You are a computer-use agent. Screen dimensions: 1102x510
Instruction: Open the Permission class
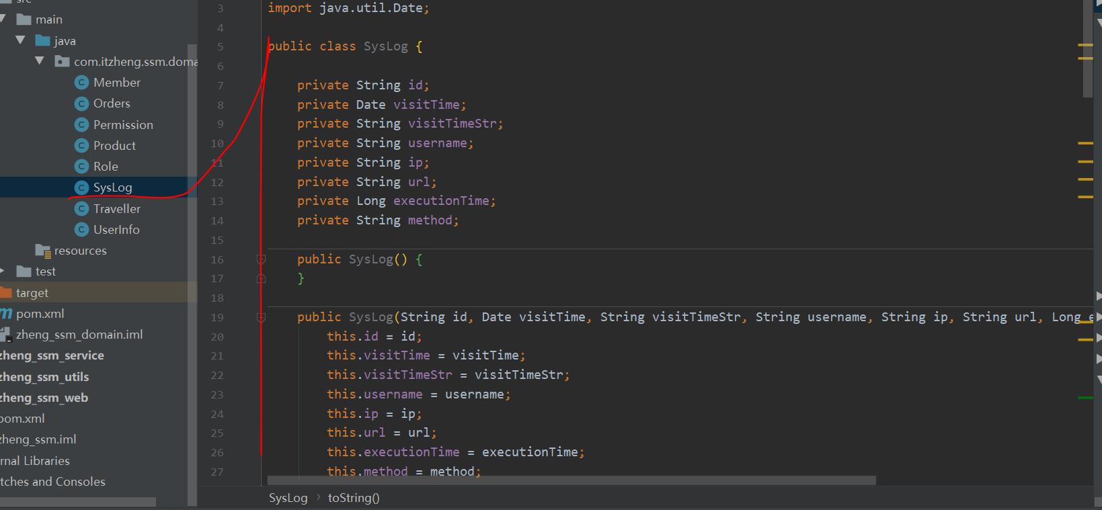click(123, 125)
